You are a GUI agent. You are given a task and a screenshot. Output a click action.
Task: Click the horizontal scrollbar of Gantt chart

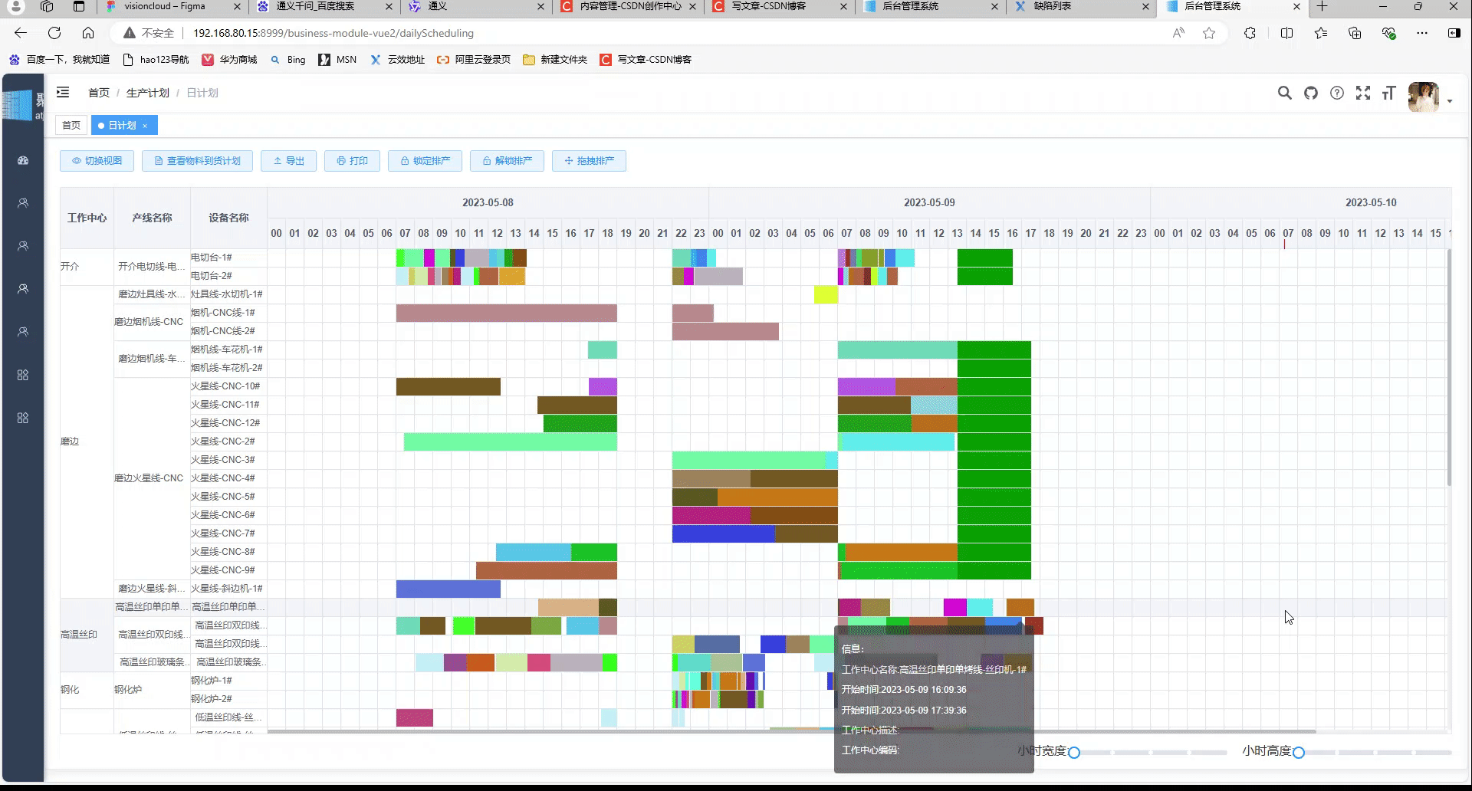click(791, 731)
